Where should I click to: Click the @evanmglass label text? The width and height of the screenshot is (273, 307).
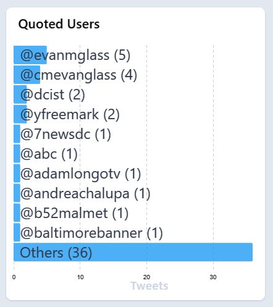coord(65,56)
